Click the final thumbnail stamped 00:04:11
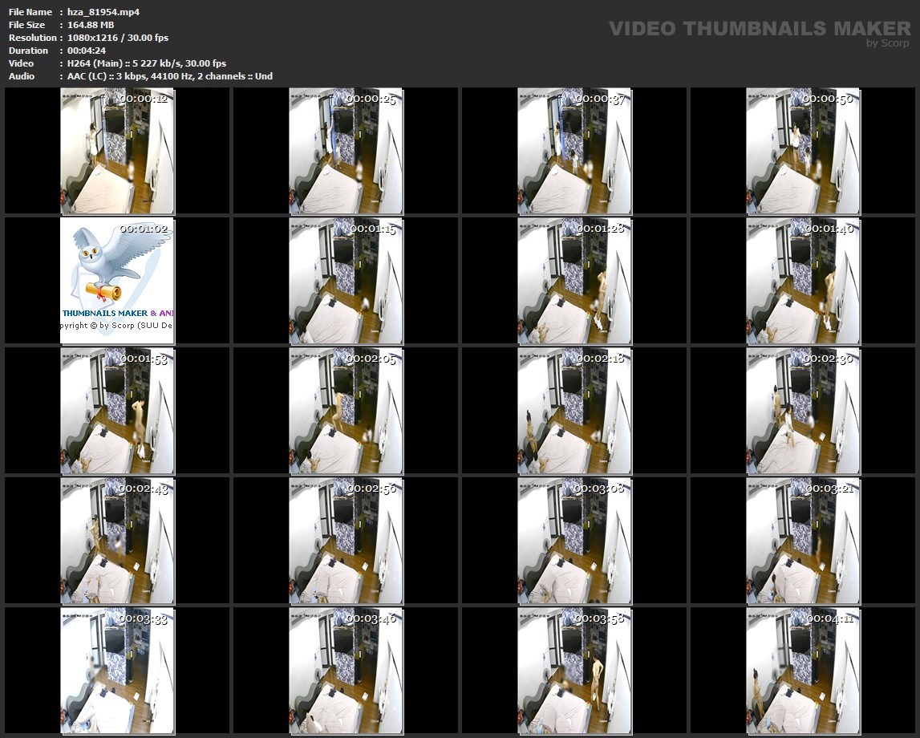 click(x=803, y=670)
